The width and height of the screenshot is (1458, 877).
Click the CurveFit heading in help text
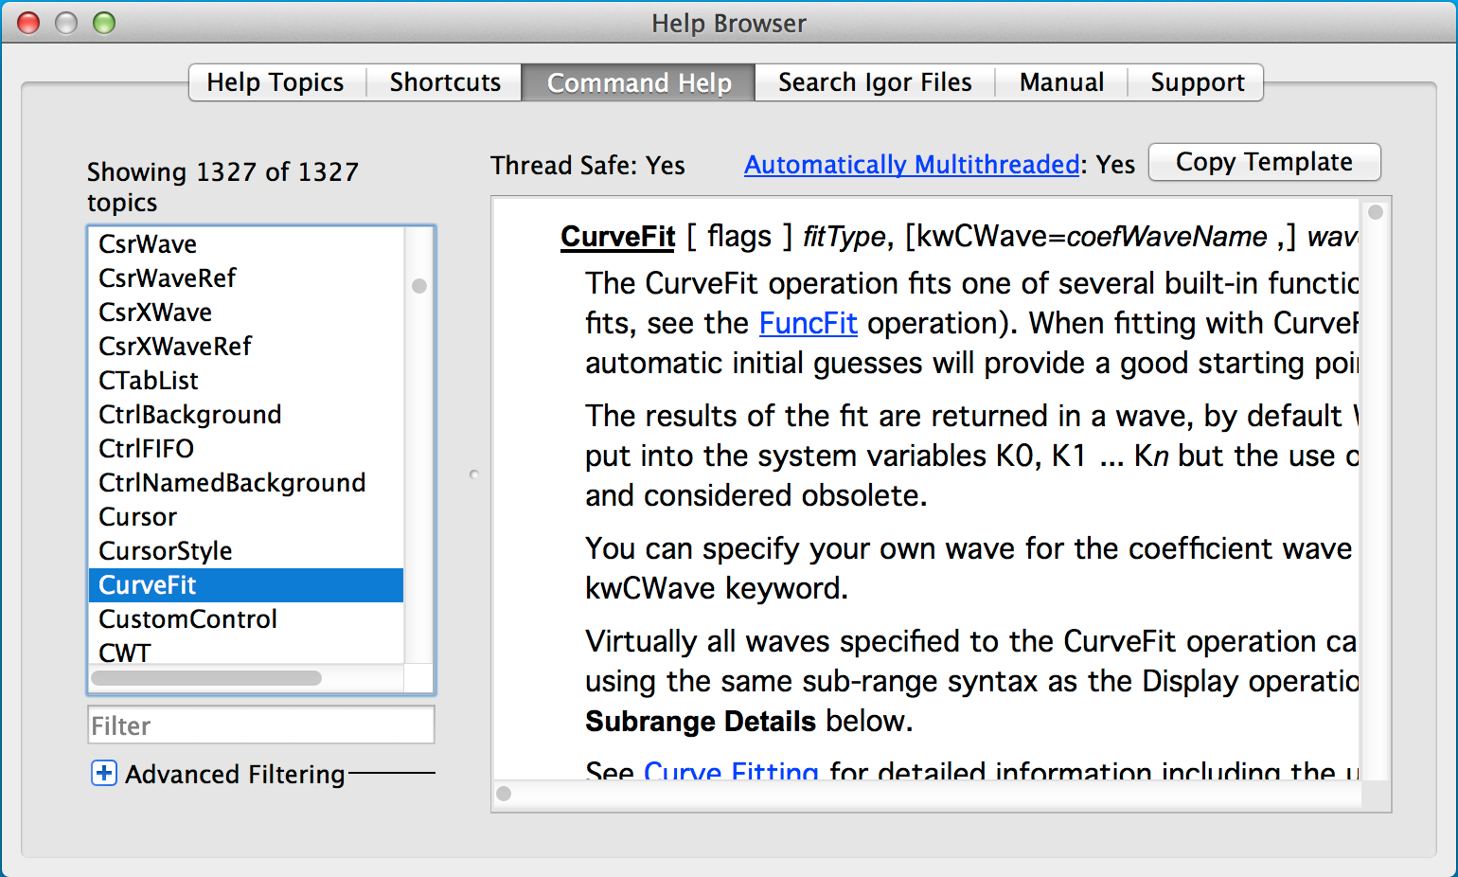coord(618,236)
